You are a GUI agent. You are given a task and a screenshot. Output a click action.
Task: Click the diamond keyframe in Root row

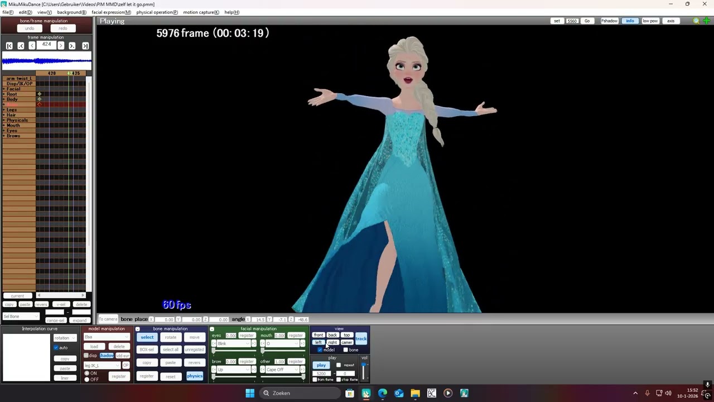click(39, 94)
